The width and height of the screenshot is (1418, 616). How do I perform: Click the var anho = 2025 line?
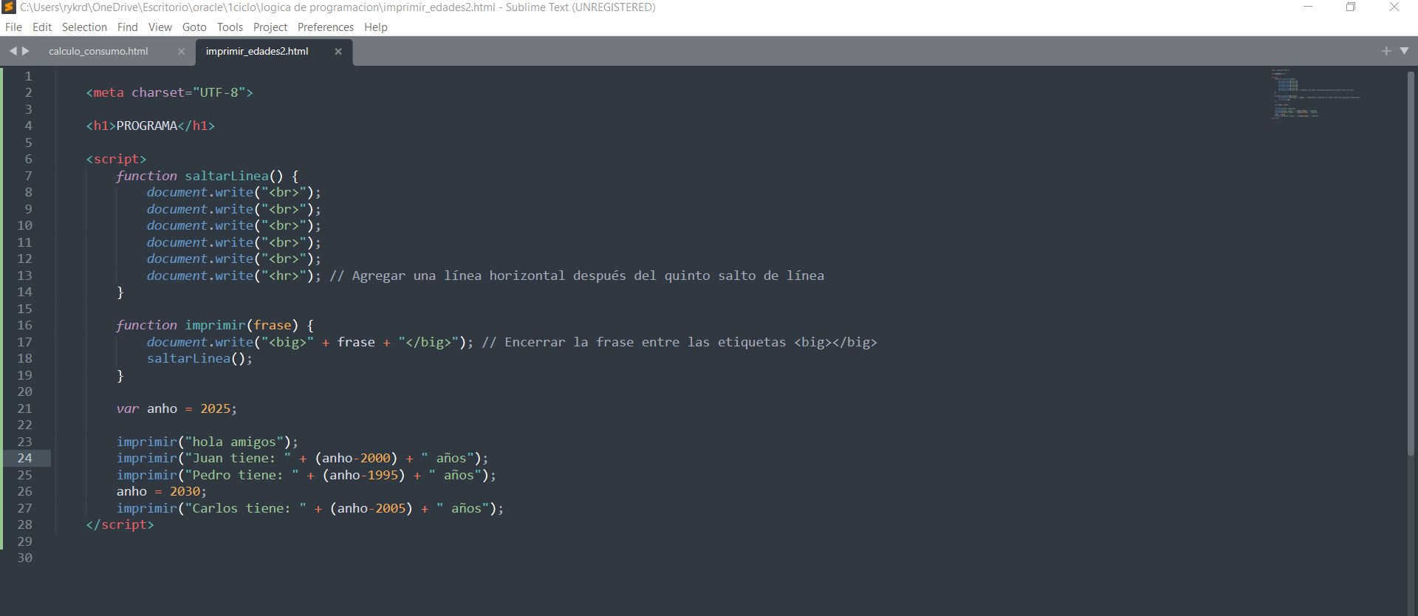(x=177, y=408)
